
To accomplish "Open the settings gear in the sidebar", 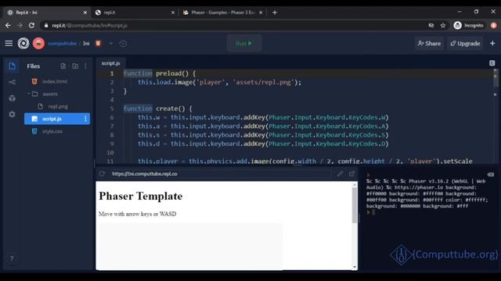I will 13,114.
